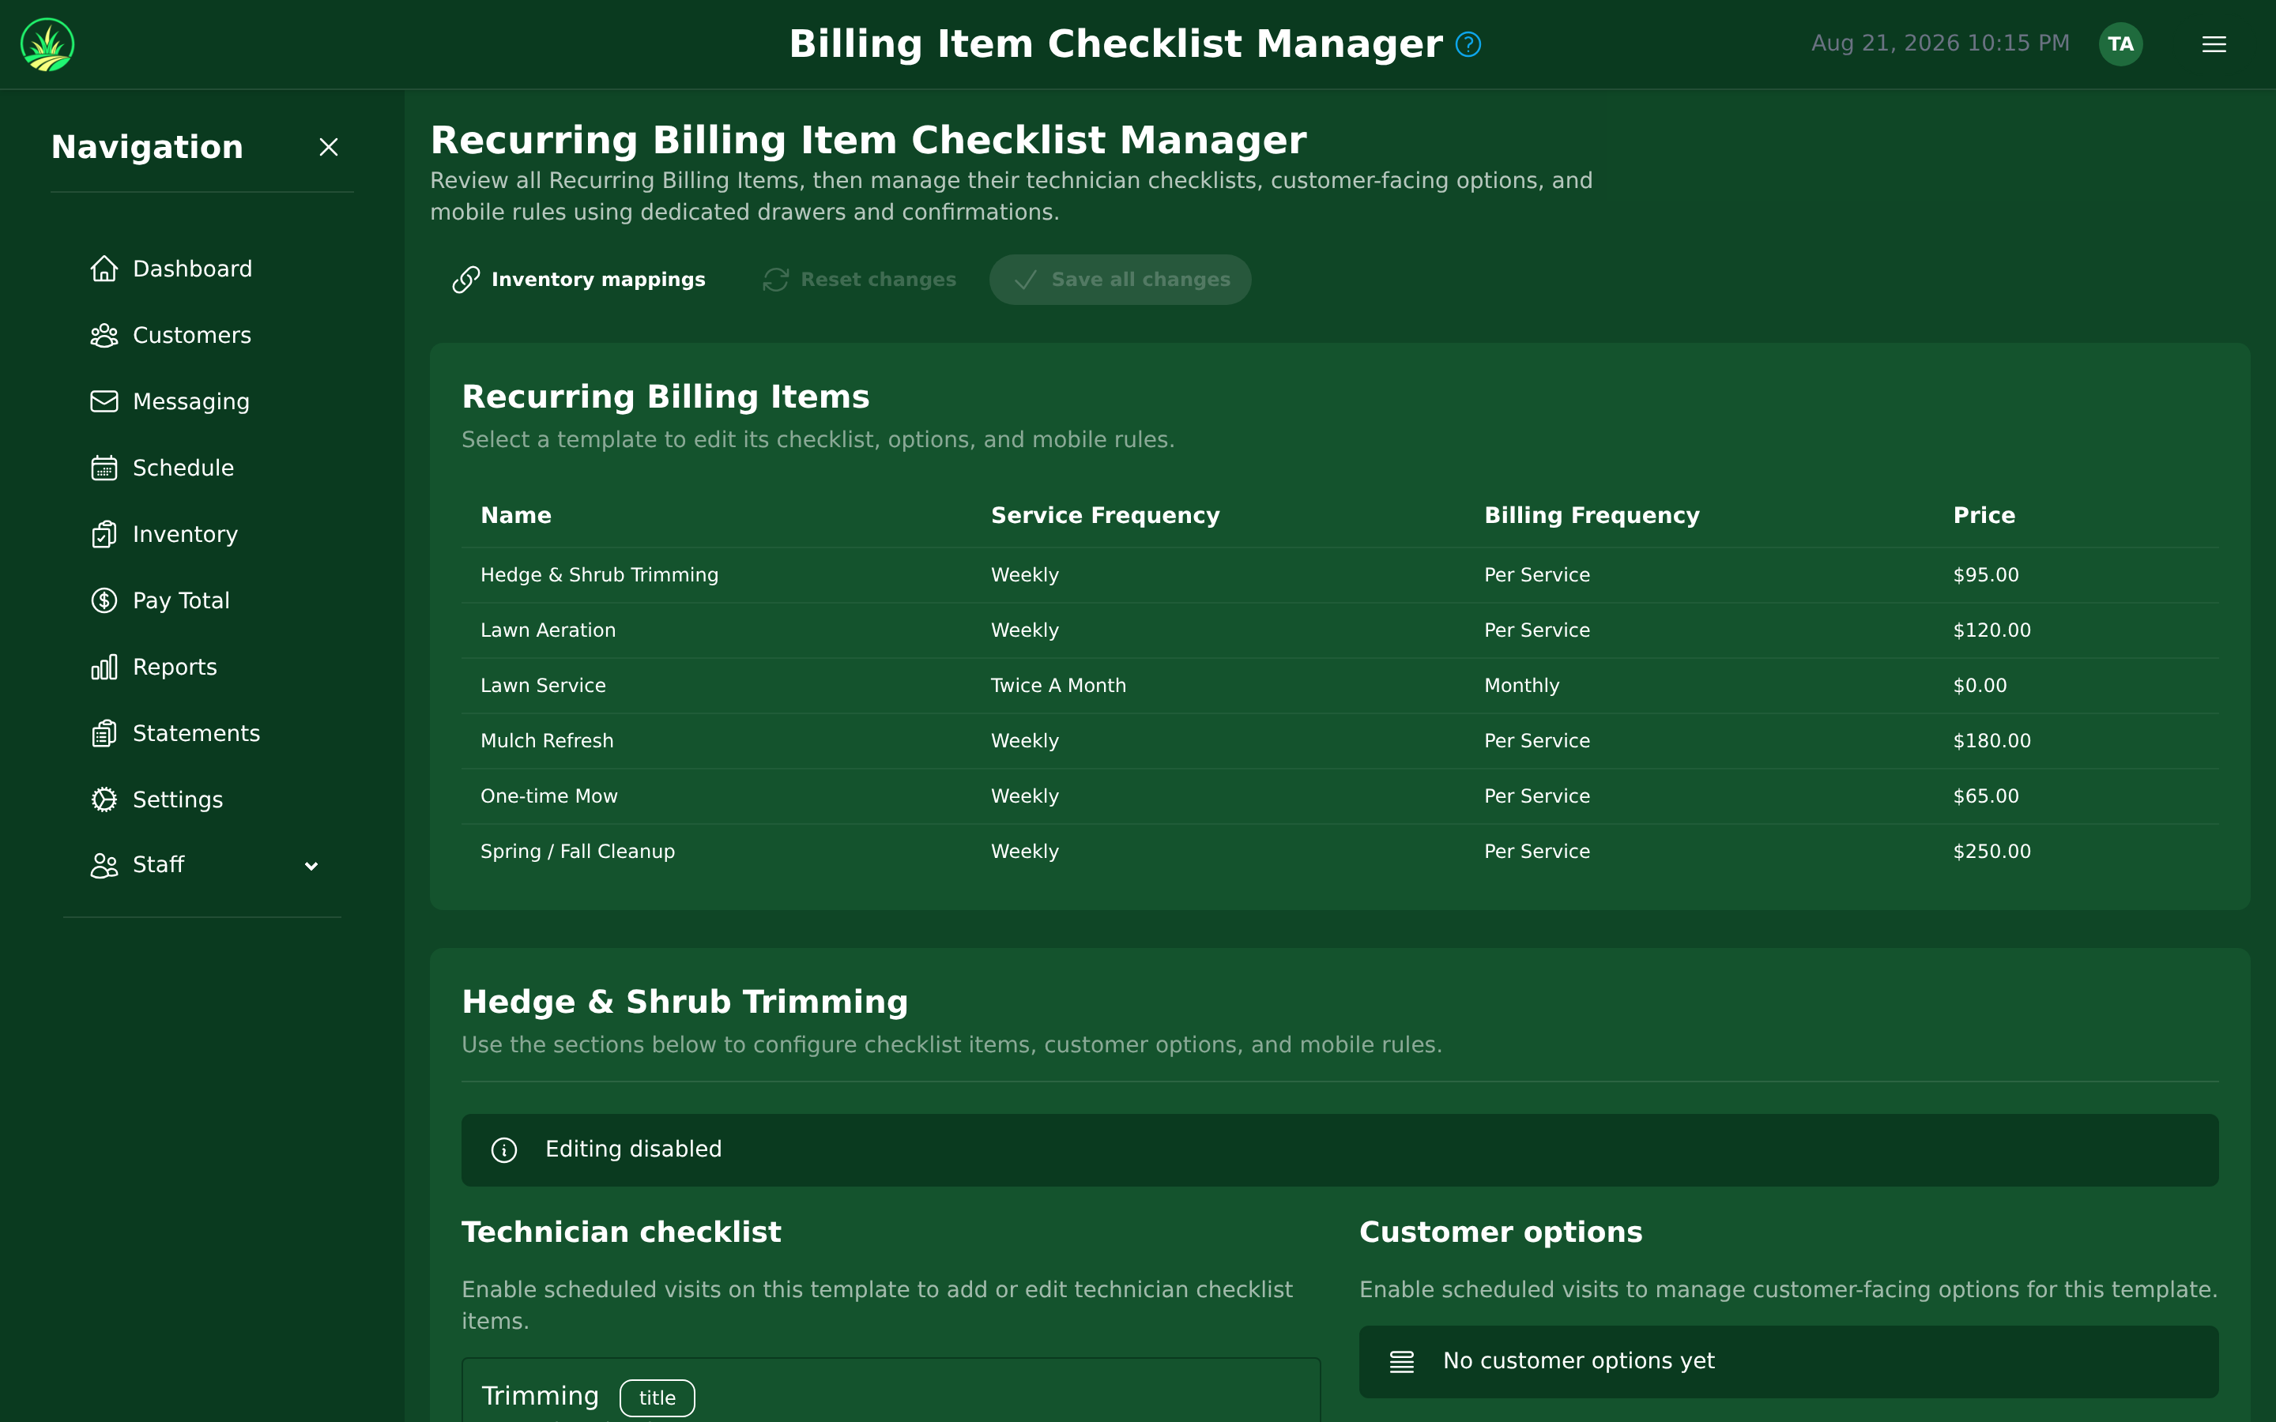Click the Messaging envelope icon

[104, 401]
